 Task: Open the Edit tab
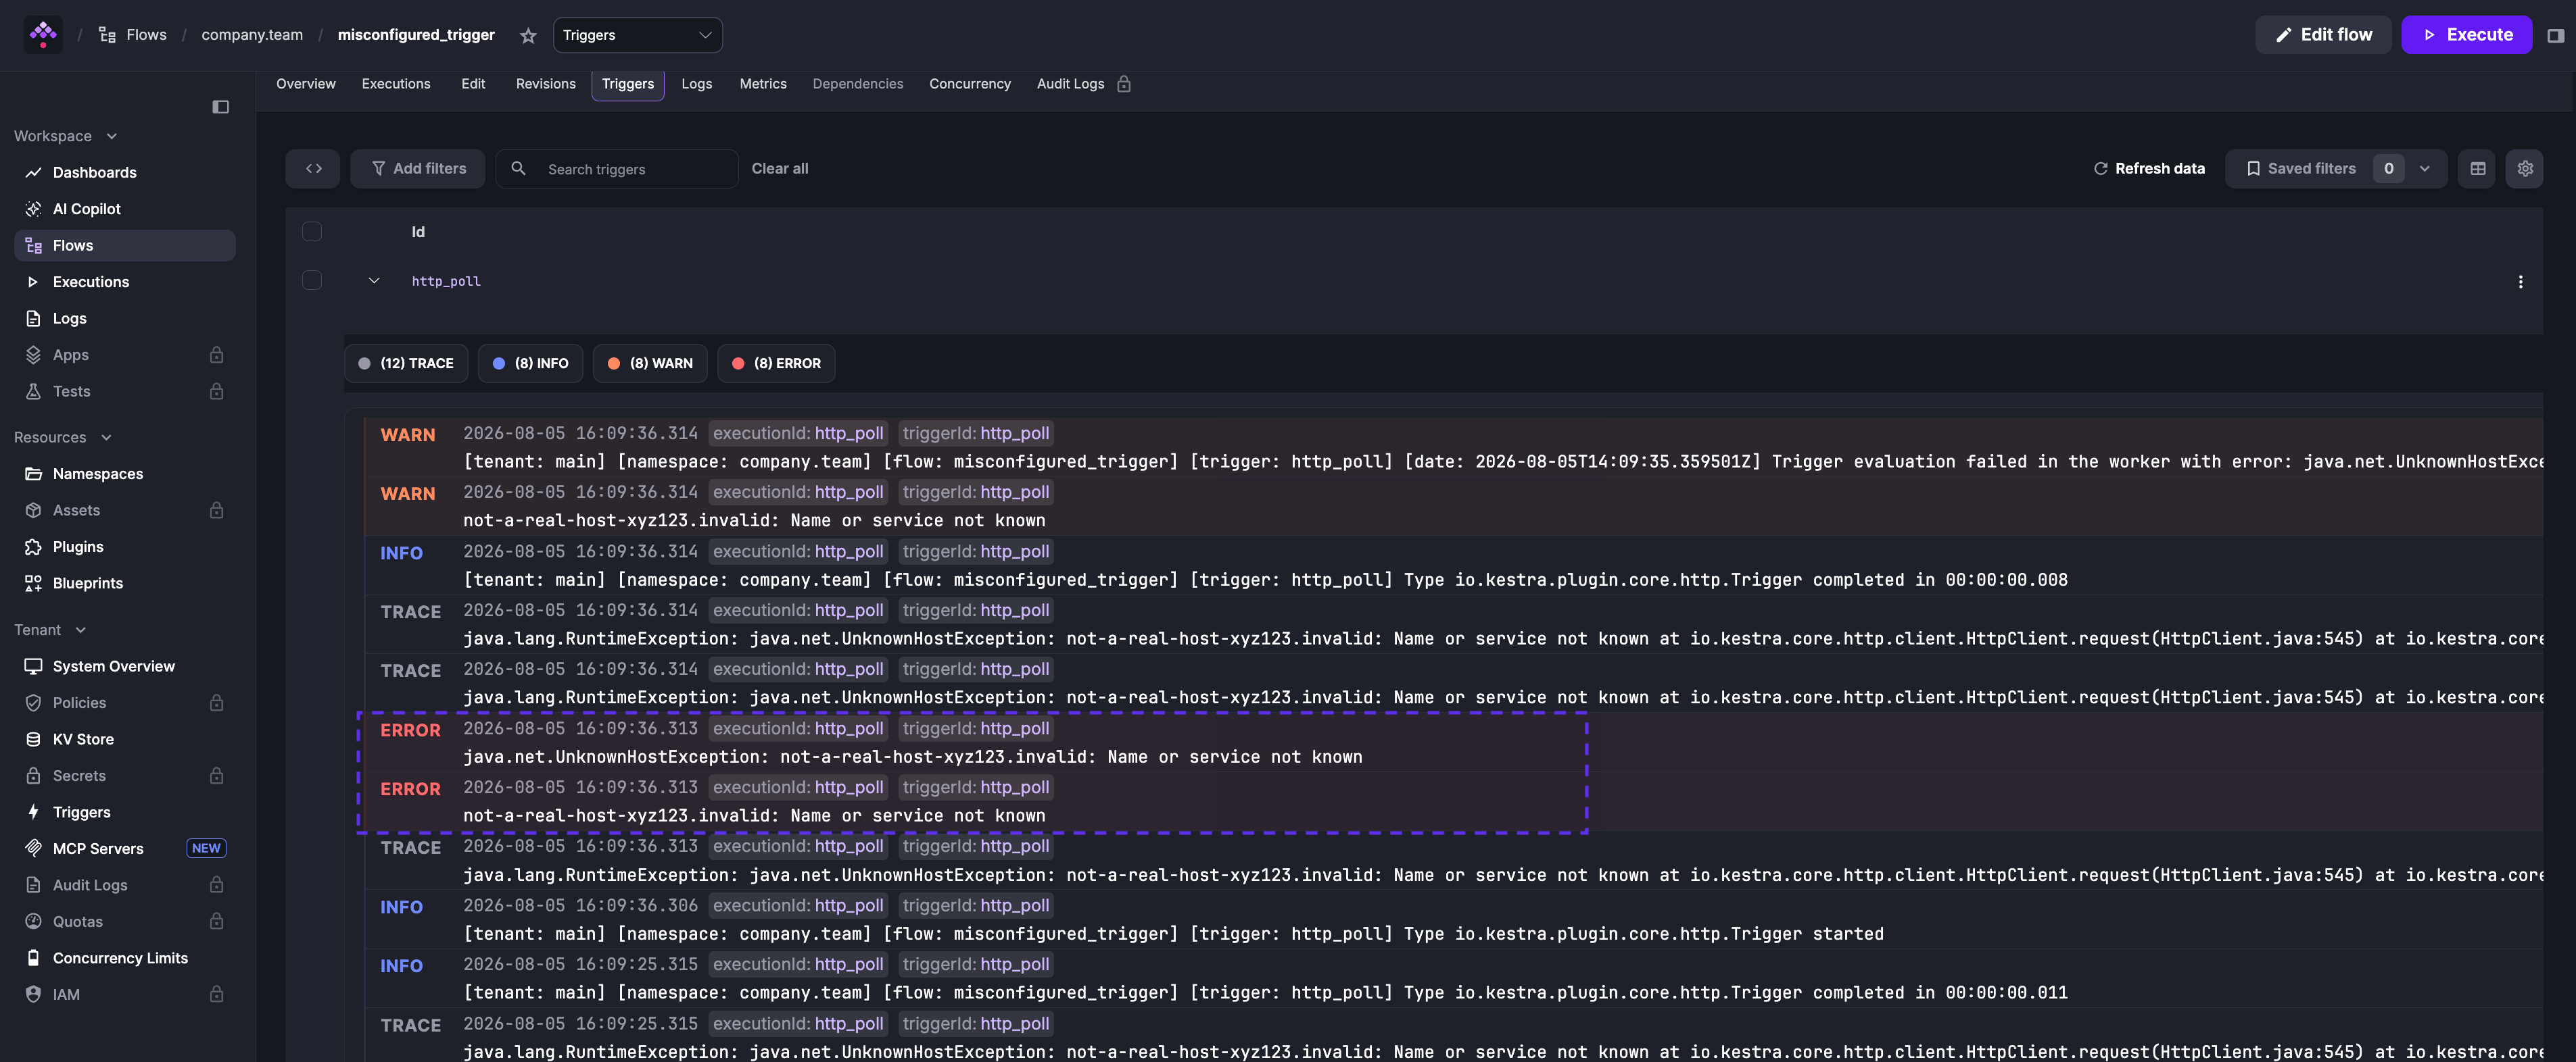(x=473, y=84)
